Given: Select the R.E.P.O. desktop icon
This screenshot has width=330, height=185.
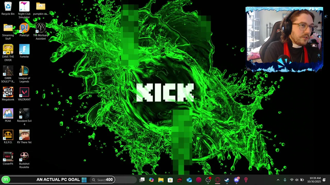Looking at the screenshot, I should click(8, 137).
